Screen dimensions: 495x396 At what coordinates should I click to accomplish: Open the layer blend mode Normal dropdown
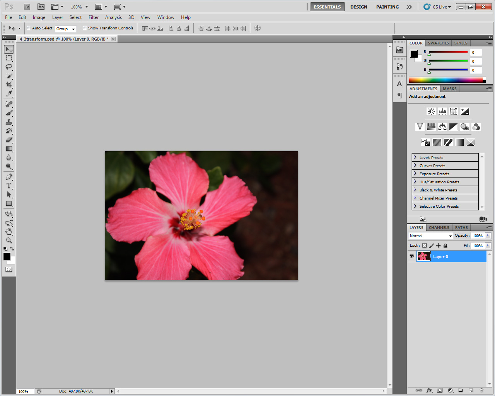pos(431,236)
